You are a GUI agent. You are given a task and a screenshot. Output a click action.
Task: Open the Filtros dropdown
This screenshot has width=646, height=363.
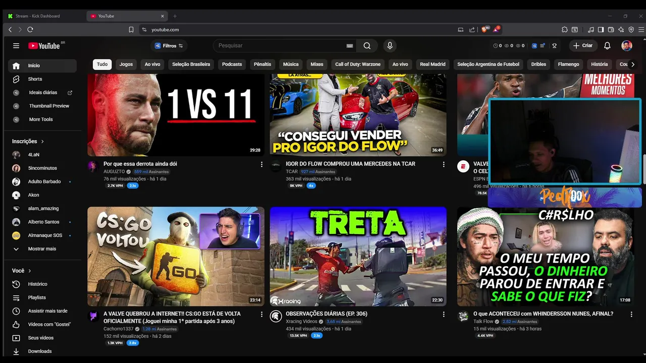pos(169,46)
